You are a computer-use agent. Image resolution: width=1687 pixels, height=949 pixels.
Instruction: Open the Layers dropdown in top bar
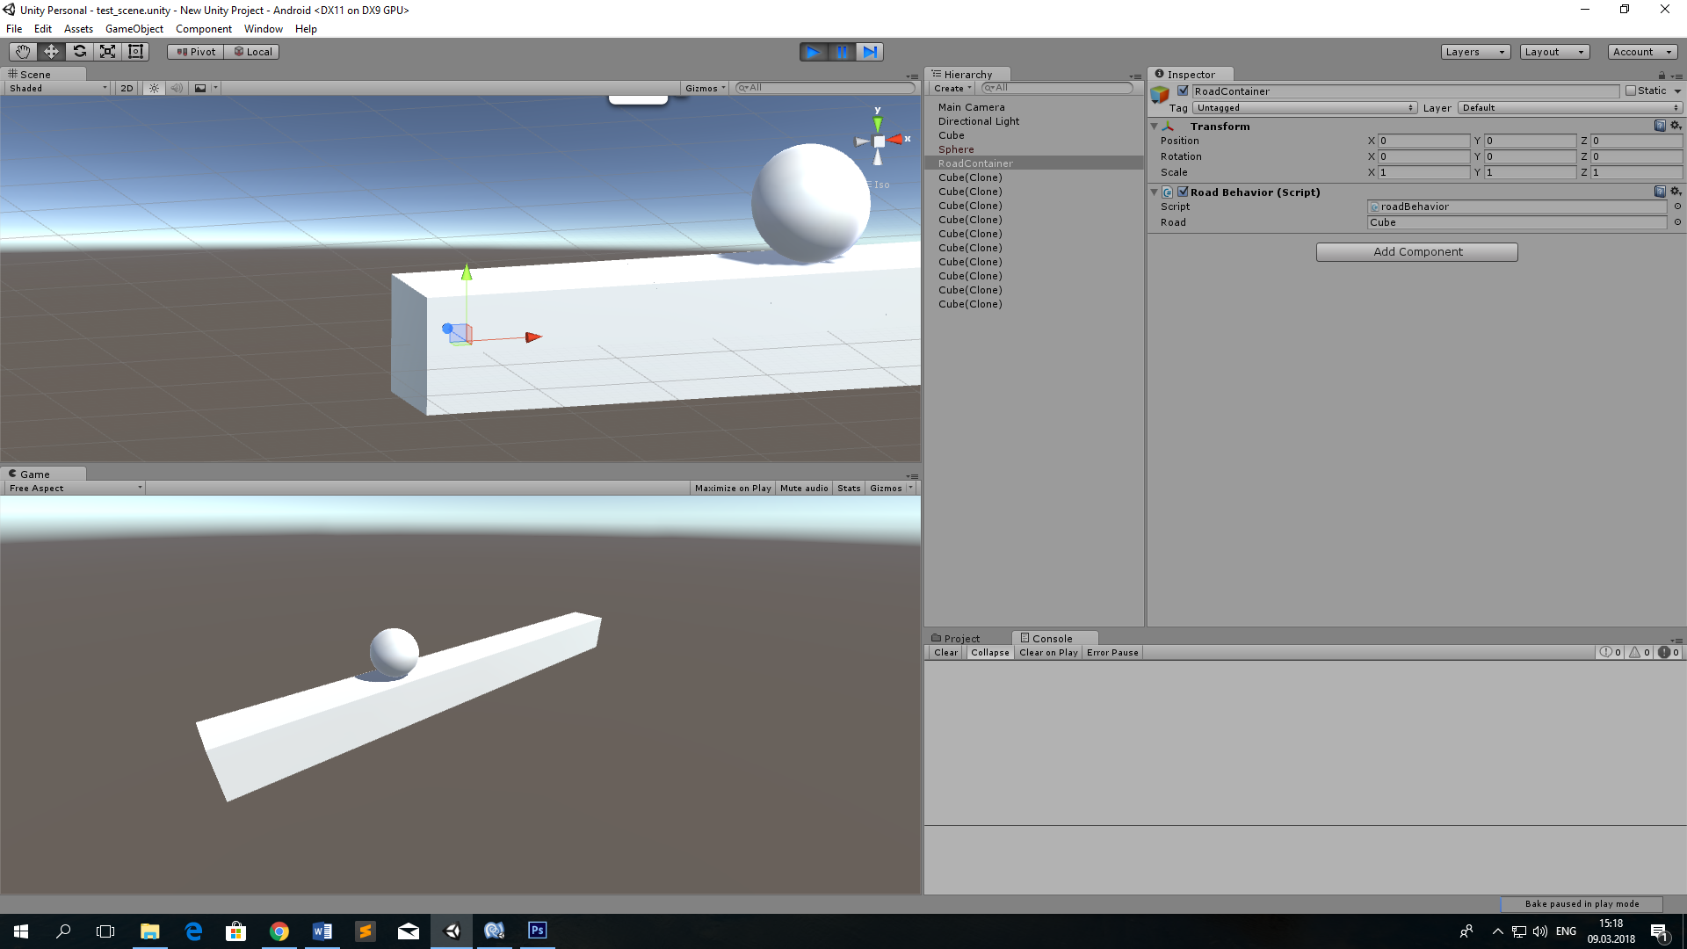point(1475,51)
